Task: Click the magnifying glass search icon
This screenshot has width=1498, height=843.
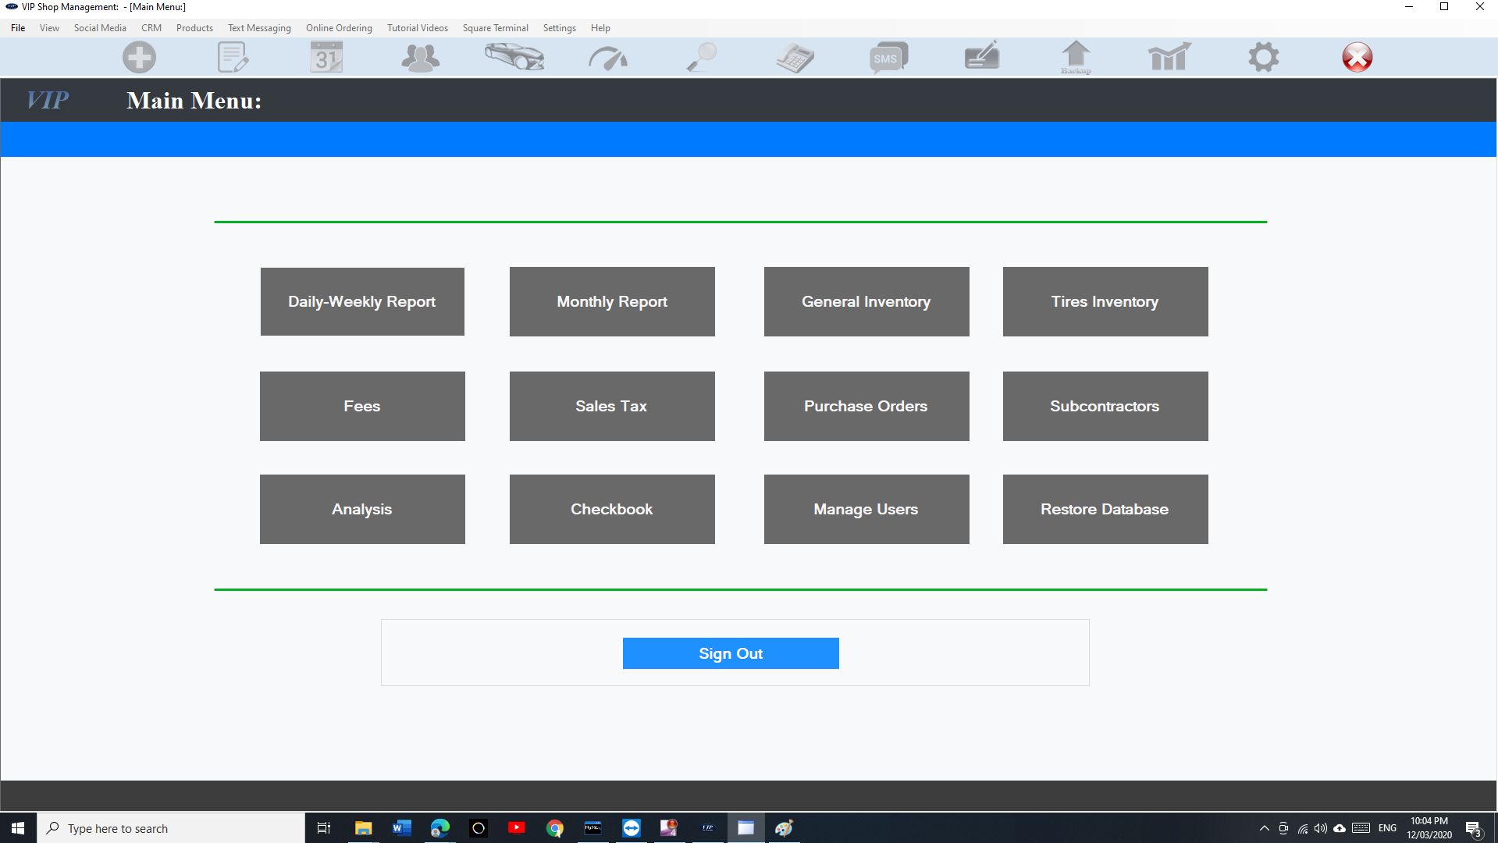Action: pos(701,58)
